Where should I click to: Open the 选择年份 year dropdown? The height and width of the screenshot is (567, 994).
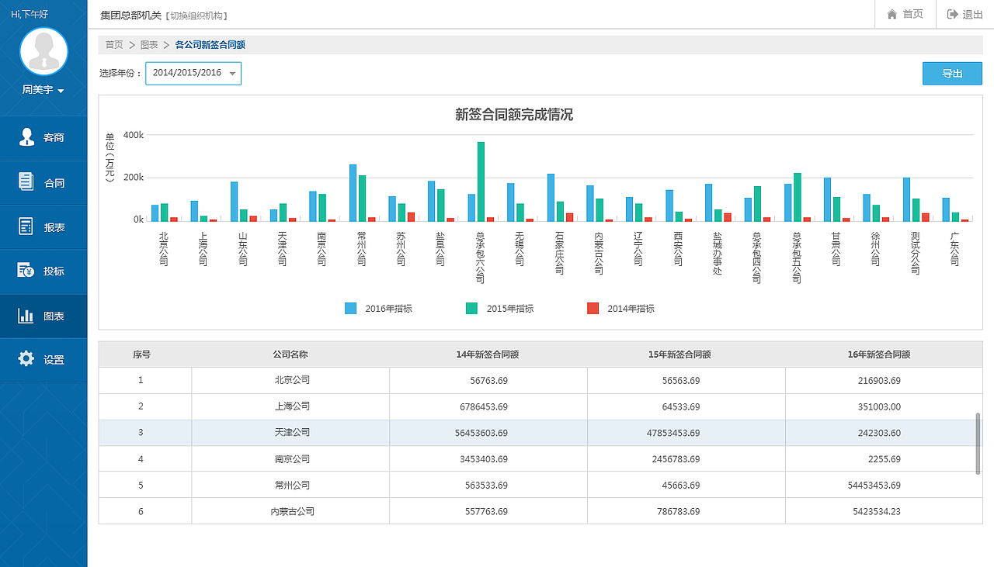coord(193,73)
